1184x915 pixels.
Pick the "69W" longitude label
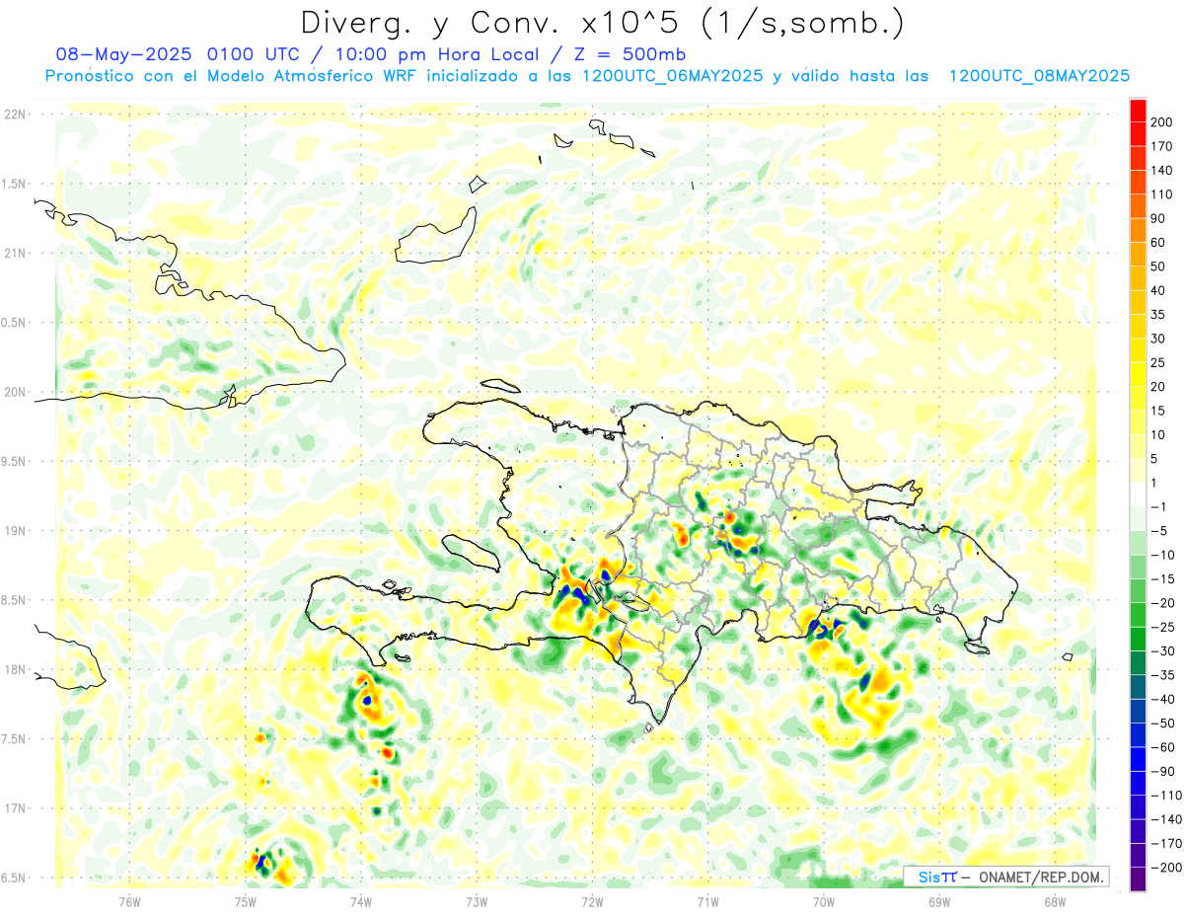click(939, 901)
